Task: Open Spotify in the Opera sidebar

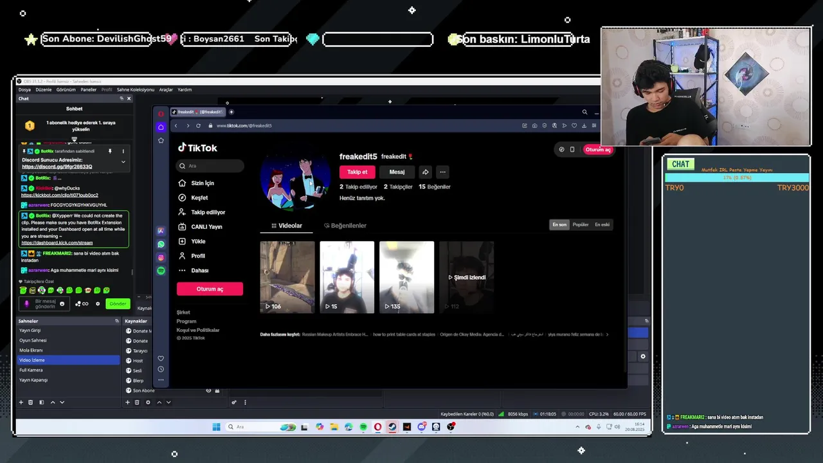Action: tap(161, 271)
